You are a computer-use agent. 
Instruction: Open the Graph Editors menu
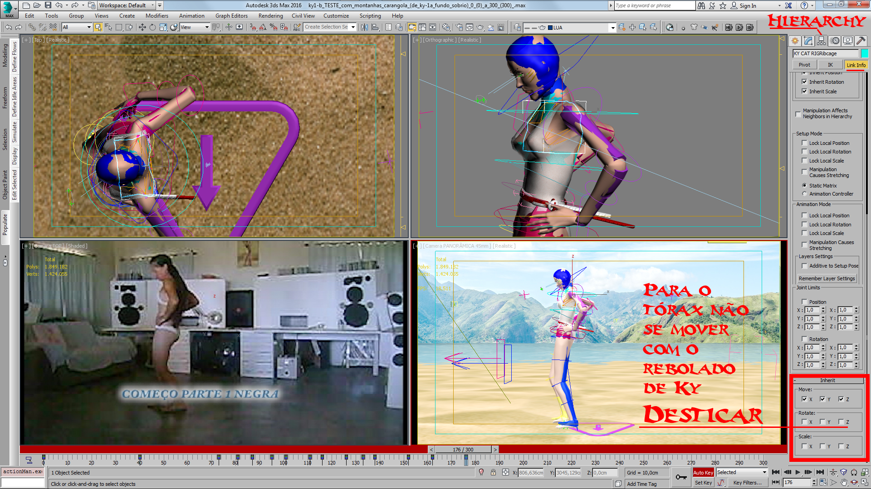pos(231,16)
